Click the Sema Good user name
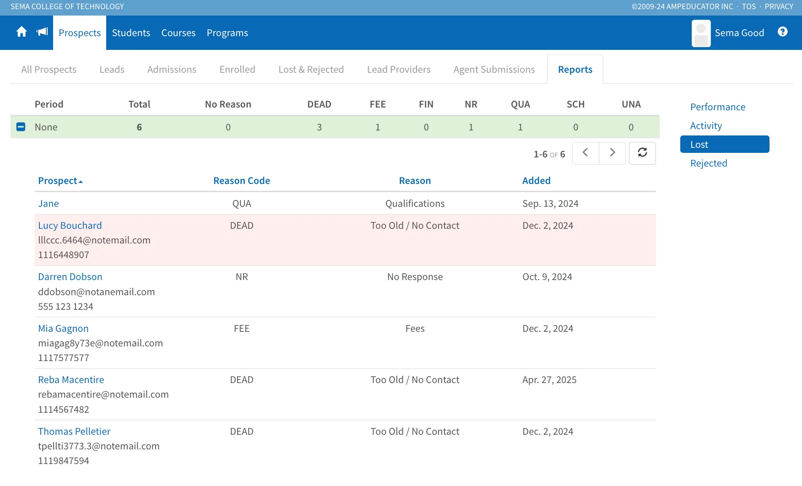The width and height of the screenshot is (802, 486). 739,33
